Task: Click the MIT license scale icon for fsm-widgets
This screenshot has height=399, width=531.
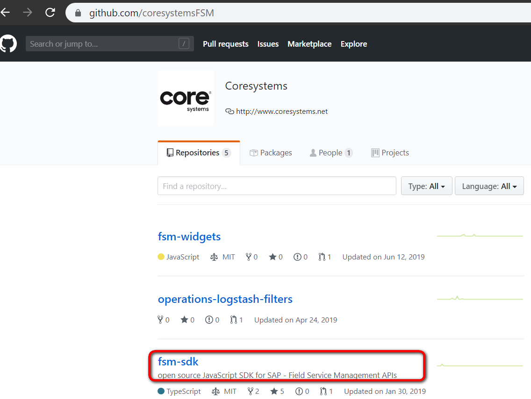Action: 214,257
